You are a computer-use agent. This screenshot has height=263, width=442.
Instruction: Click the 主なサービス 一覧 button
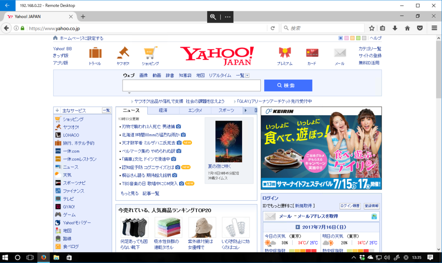click(x=106, y=111)
